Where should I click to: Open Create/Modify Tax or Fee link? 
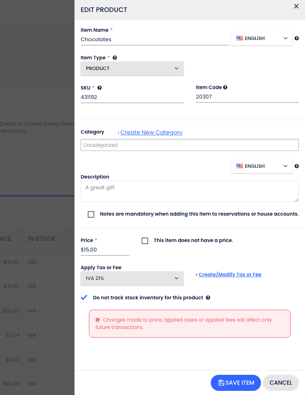click(230, 275)
